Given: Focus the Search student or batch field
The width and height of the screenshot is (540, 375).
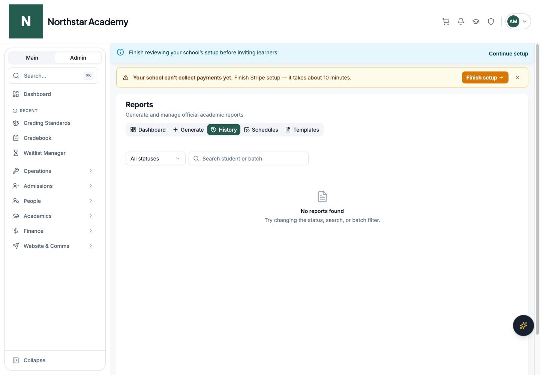Looking at the screenshot, I should (x=249, y=159).
